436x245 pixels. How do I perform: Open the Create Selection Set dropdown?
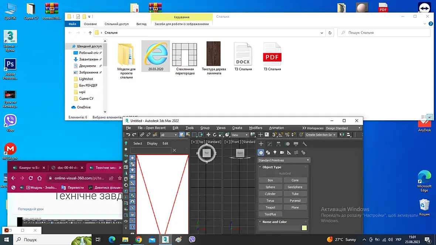tap(320, 135)
